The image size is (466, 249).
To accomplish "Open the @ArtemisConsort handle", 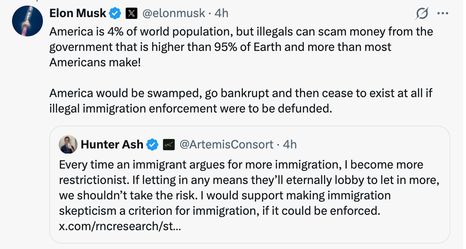I will [226, 145].
